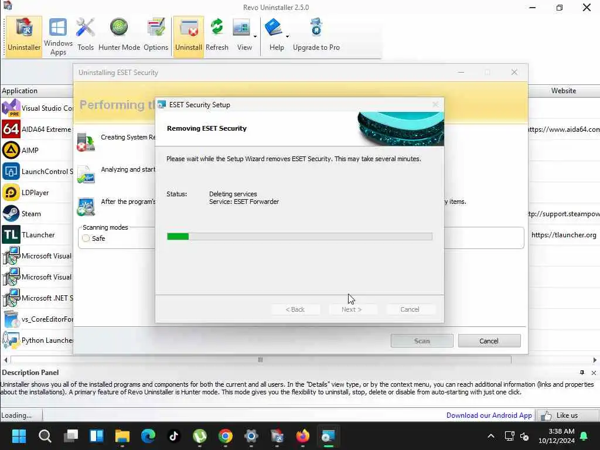This screenshot has height=450, width=600.
Task: Expand the Help dropdown arrow
Action: [287, 37]
